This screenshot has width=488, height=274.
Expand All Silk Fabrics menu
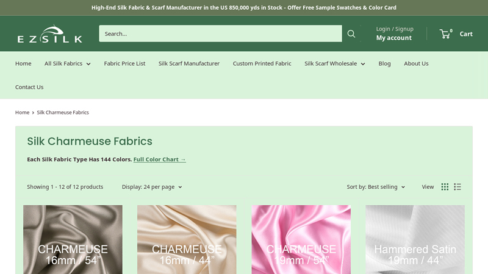coord(67,63)
